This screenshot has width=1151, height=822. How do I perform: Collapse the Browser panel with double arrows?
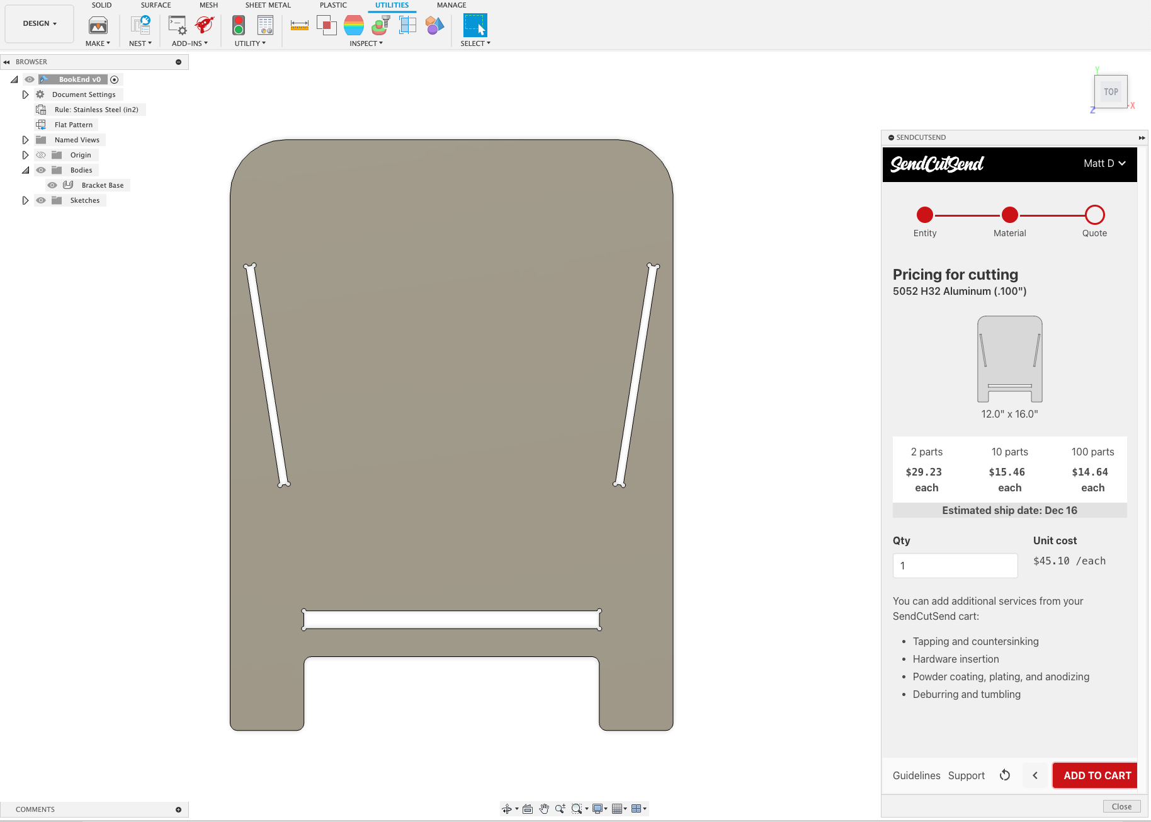[x=7, y=62]
